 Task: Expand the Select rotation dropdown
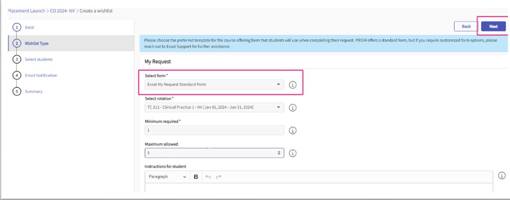[214, 108]
